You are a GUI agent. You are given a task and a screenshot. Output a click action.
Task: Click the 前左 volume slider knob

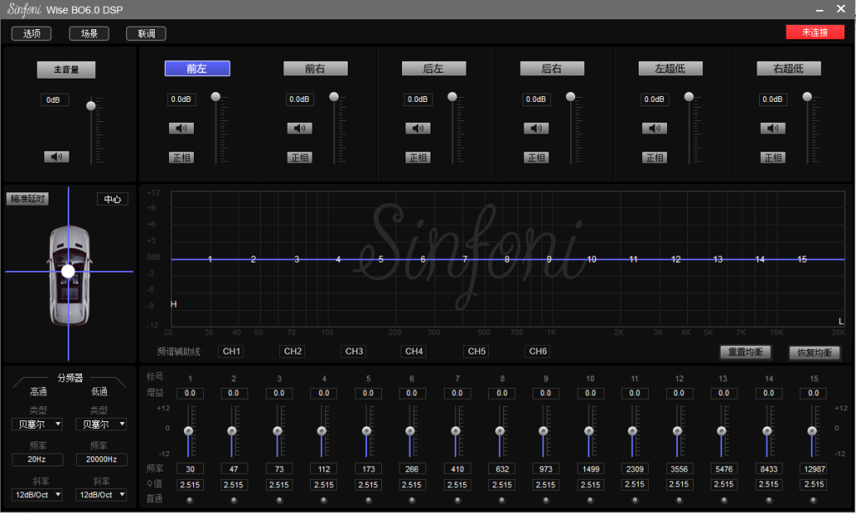pos(216,97)
